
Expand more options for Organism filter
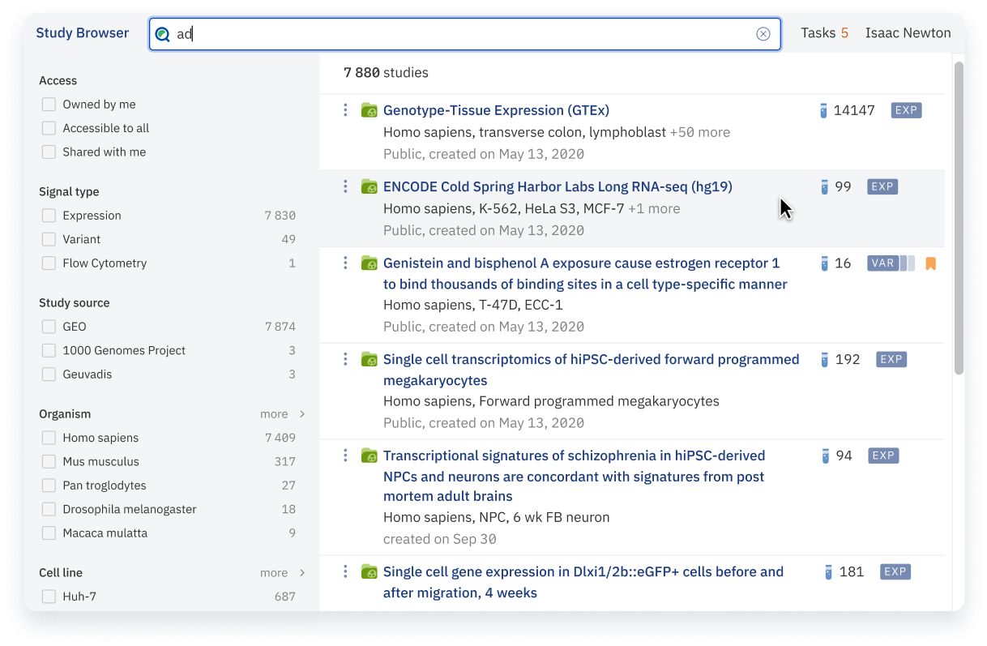[x=282, y=414]
